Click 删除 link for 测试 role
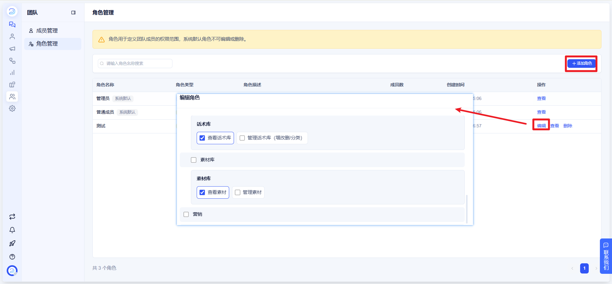This screenshot has width=612, height=284. coord(568,126)
